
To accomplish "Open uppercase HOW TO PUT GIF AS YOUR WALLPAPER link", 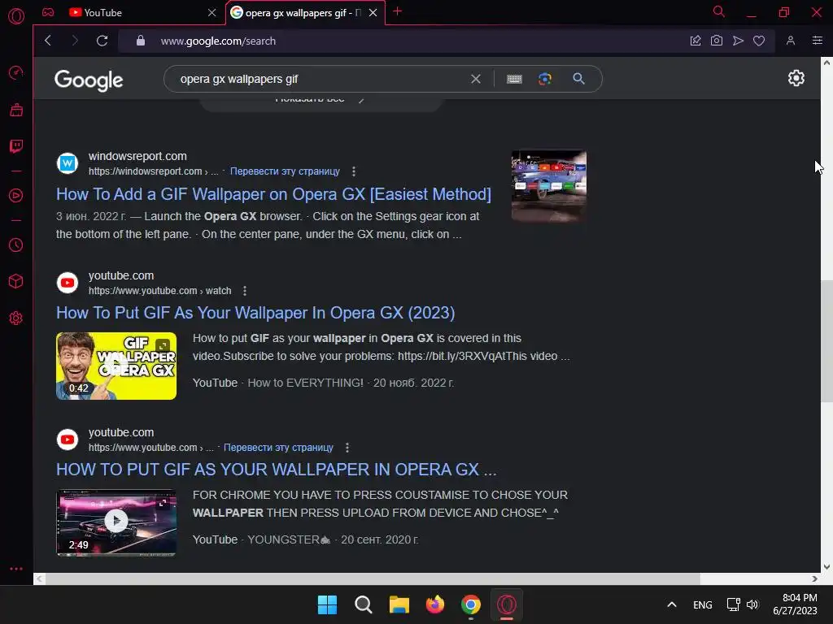I will [x=277, y=470].
